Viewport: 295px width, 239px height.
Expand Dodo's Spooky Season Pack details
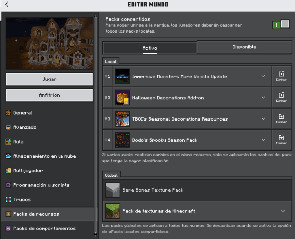click(263, 140)
